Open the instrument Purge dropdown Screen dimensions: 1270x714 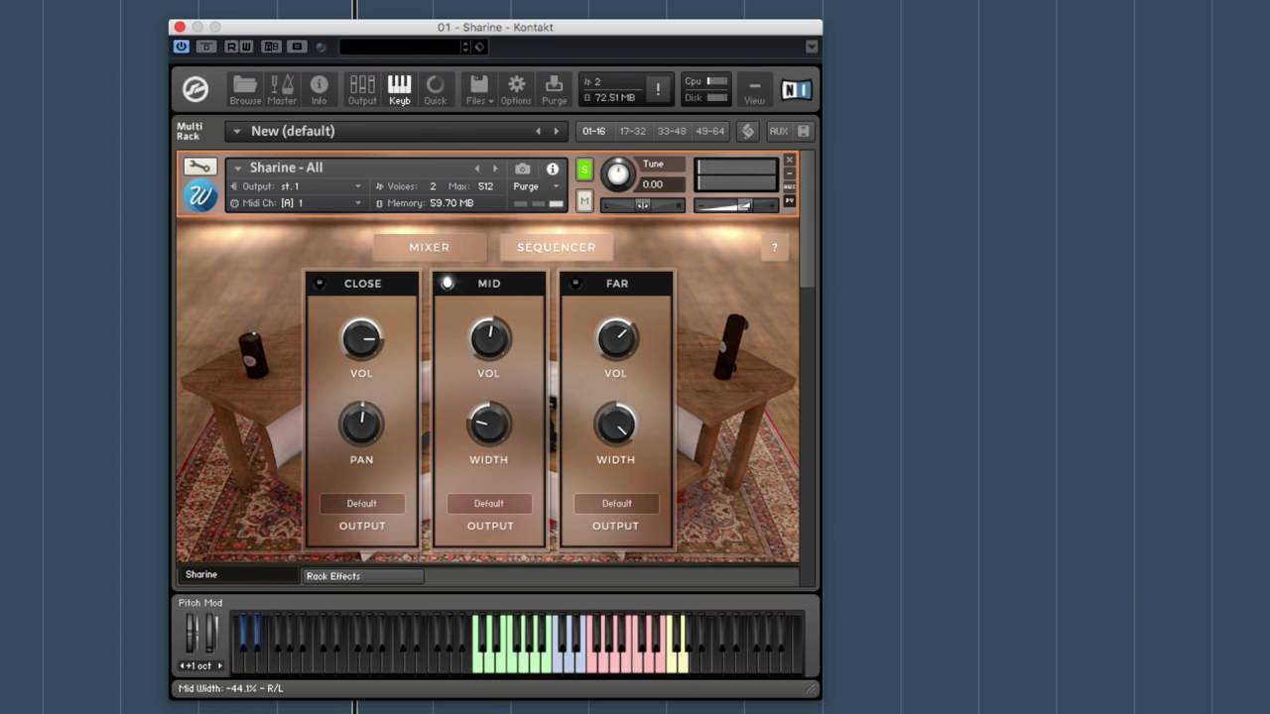pyautogui.click(x=536, y=186)
